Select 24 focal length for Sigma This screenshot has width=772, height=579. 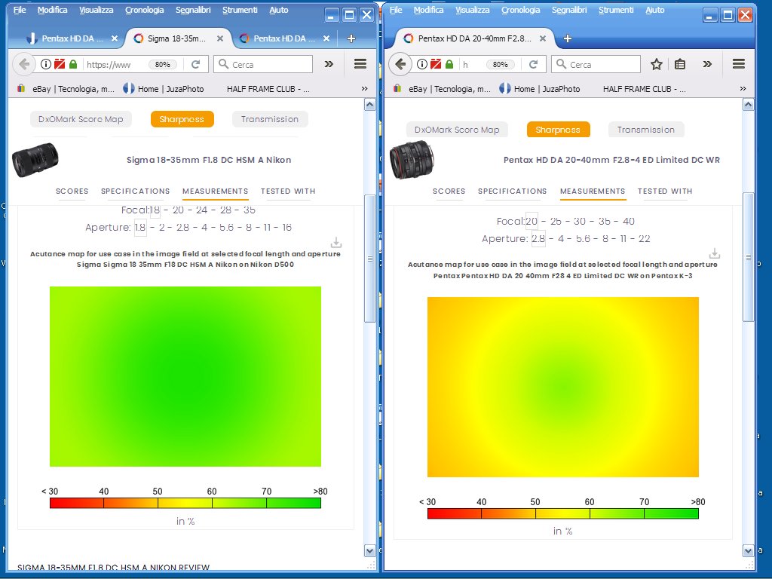click(202, 210)
